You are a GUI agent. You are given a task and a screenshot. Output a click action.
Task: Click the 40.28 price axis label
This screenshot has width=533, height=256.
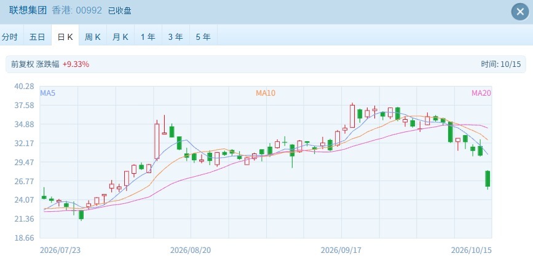(24, 86)
